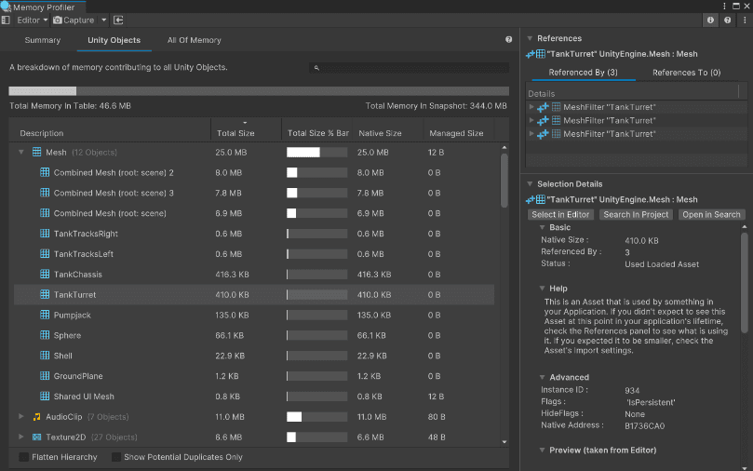The height and width of the screenshot is (471, 753).
Task: Select the Unity Objects tab
Action: 114,40
